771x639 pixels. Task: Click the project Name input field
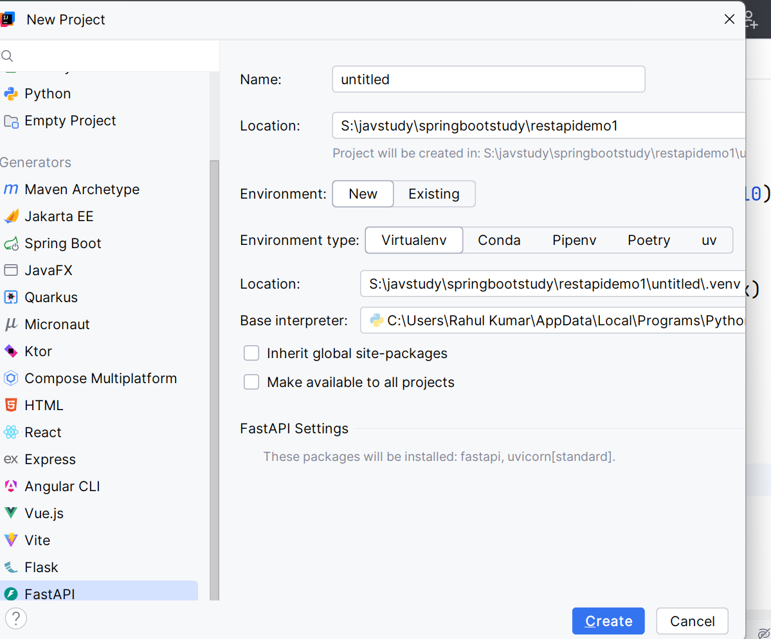click(x=489, y=80)
